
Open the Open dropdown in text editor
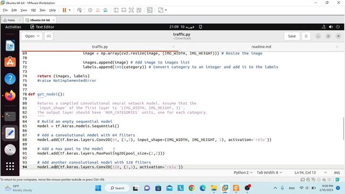[32, 36]
